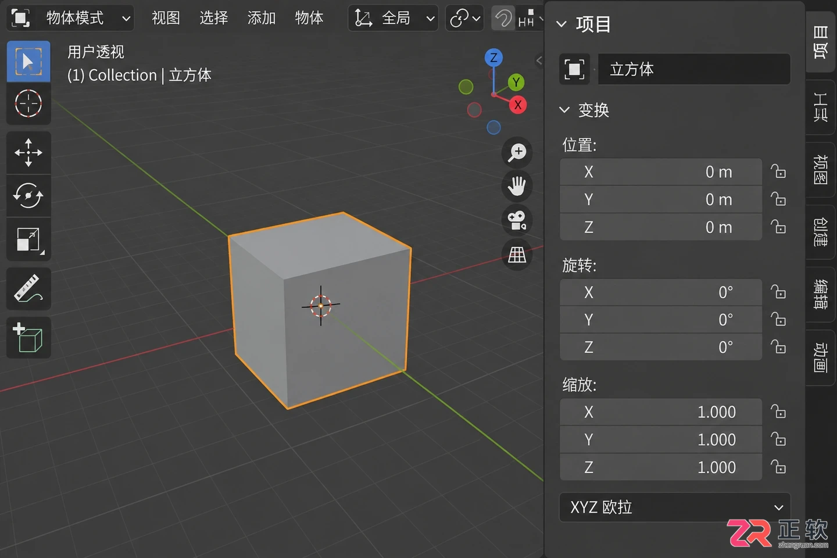Select the Measure ruler tool
The height and width of the screenshot is (558, 837).
28,289
